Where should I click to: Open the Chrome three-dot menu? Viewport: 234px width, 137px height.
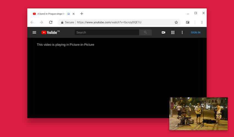202,22
